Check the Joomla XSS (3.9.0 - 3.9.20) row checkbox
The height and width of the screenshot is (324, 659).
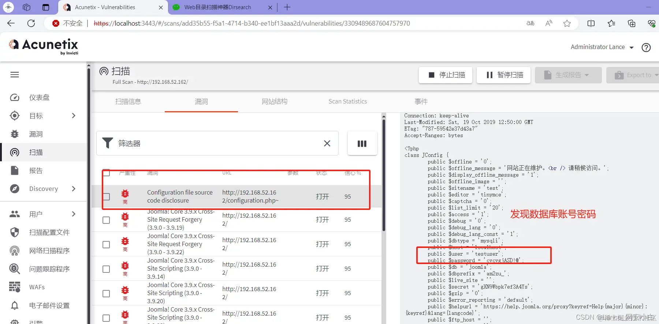(106, 293)
